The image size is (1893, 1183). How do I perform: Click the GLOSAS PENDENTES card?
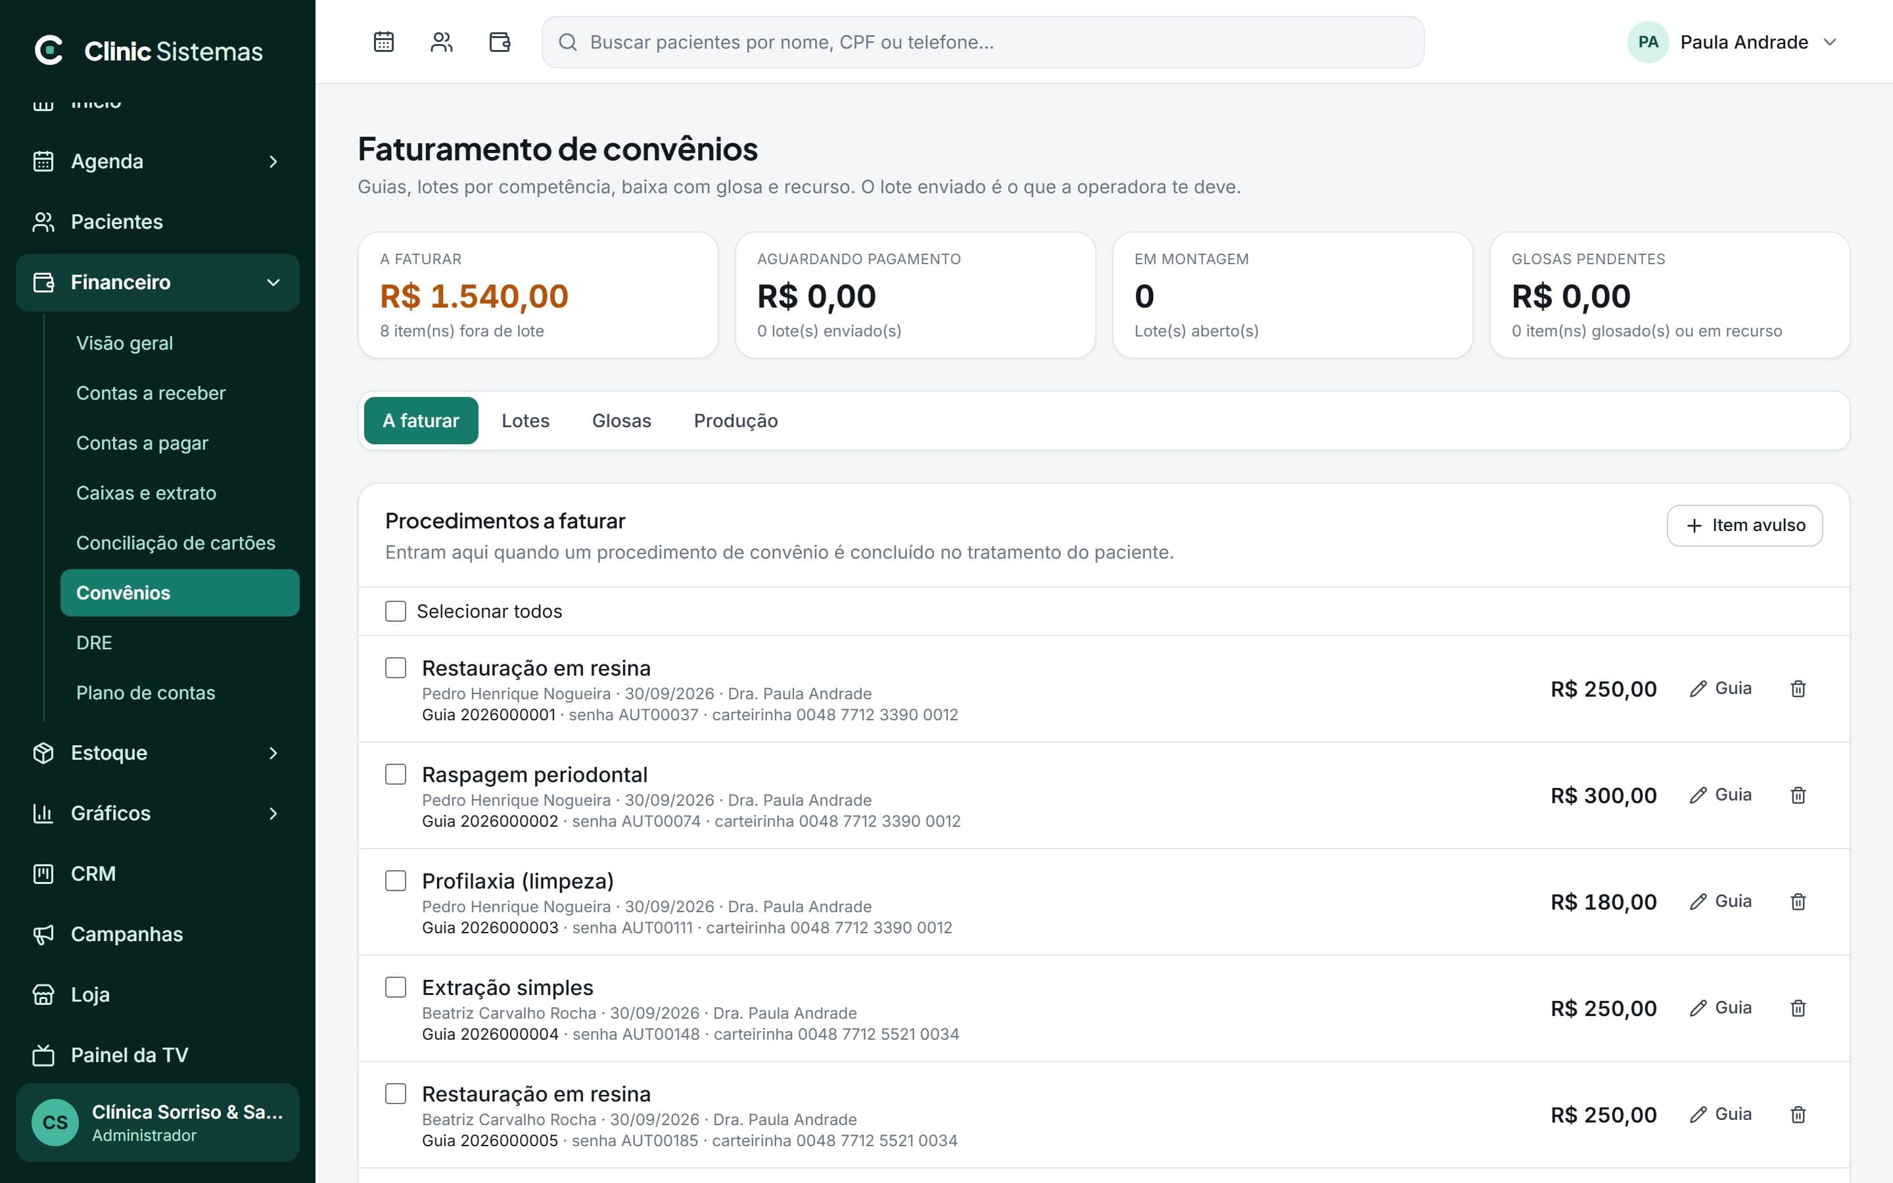1670,295
